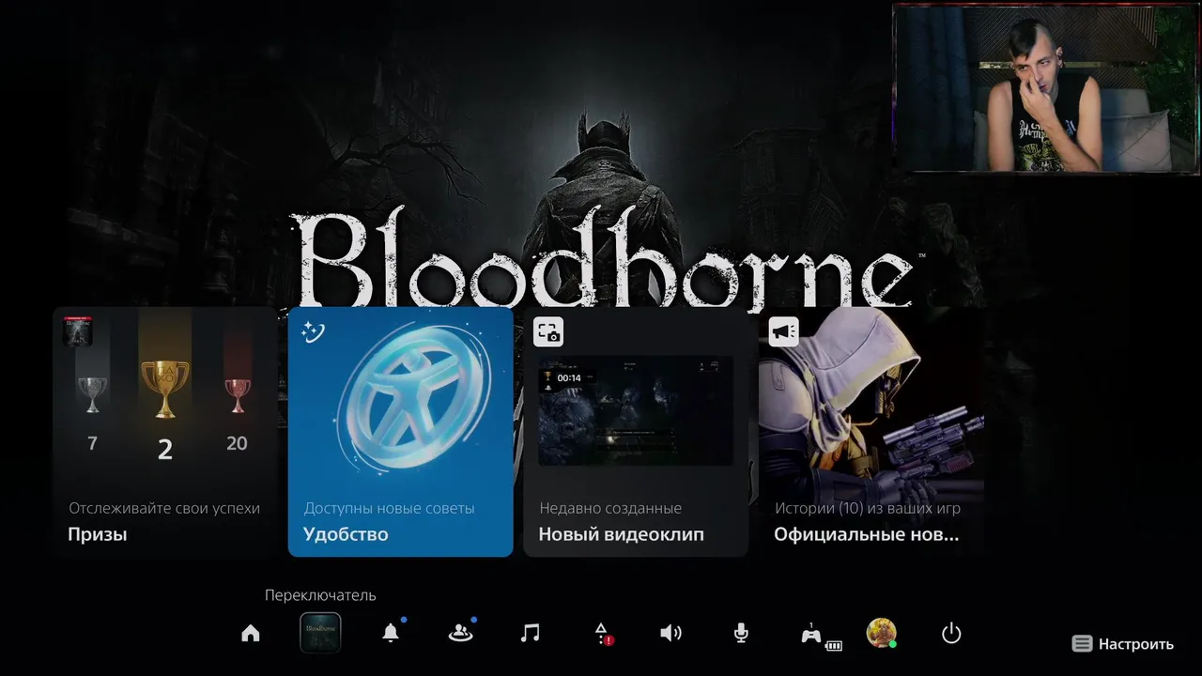Select the Power icon
This screenshot has height=676, width=1202.
[x=951, y=634]
